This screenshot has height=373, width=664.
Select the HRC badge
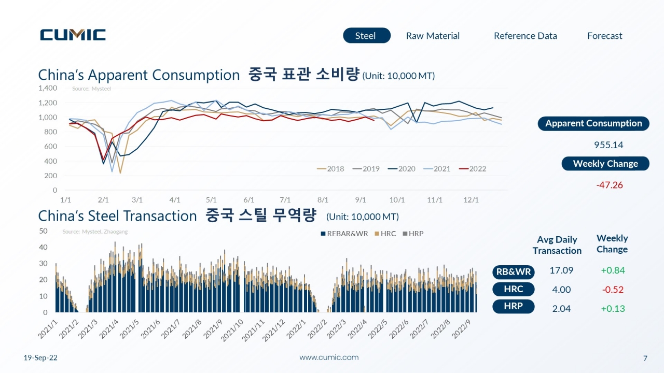pyautogui.click(x=513, y=290)
